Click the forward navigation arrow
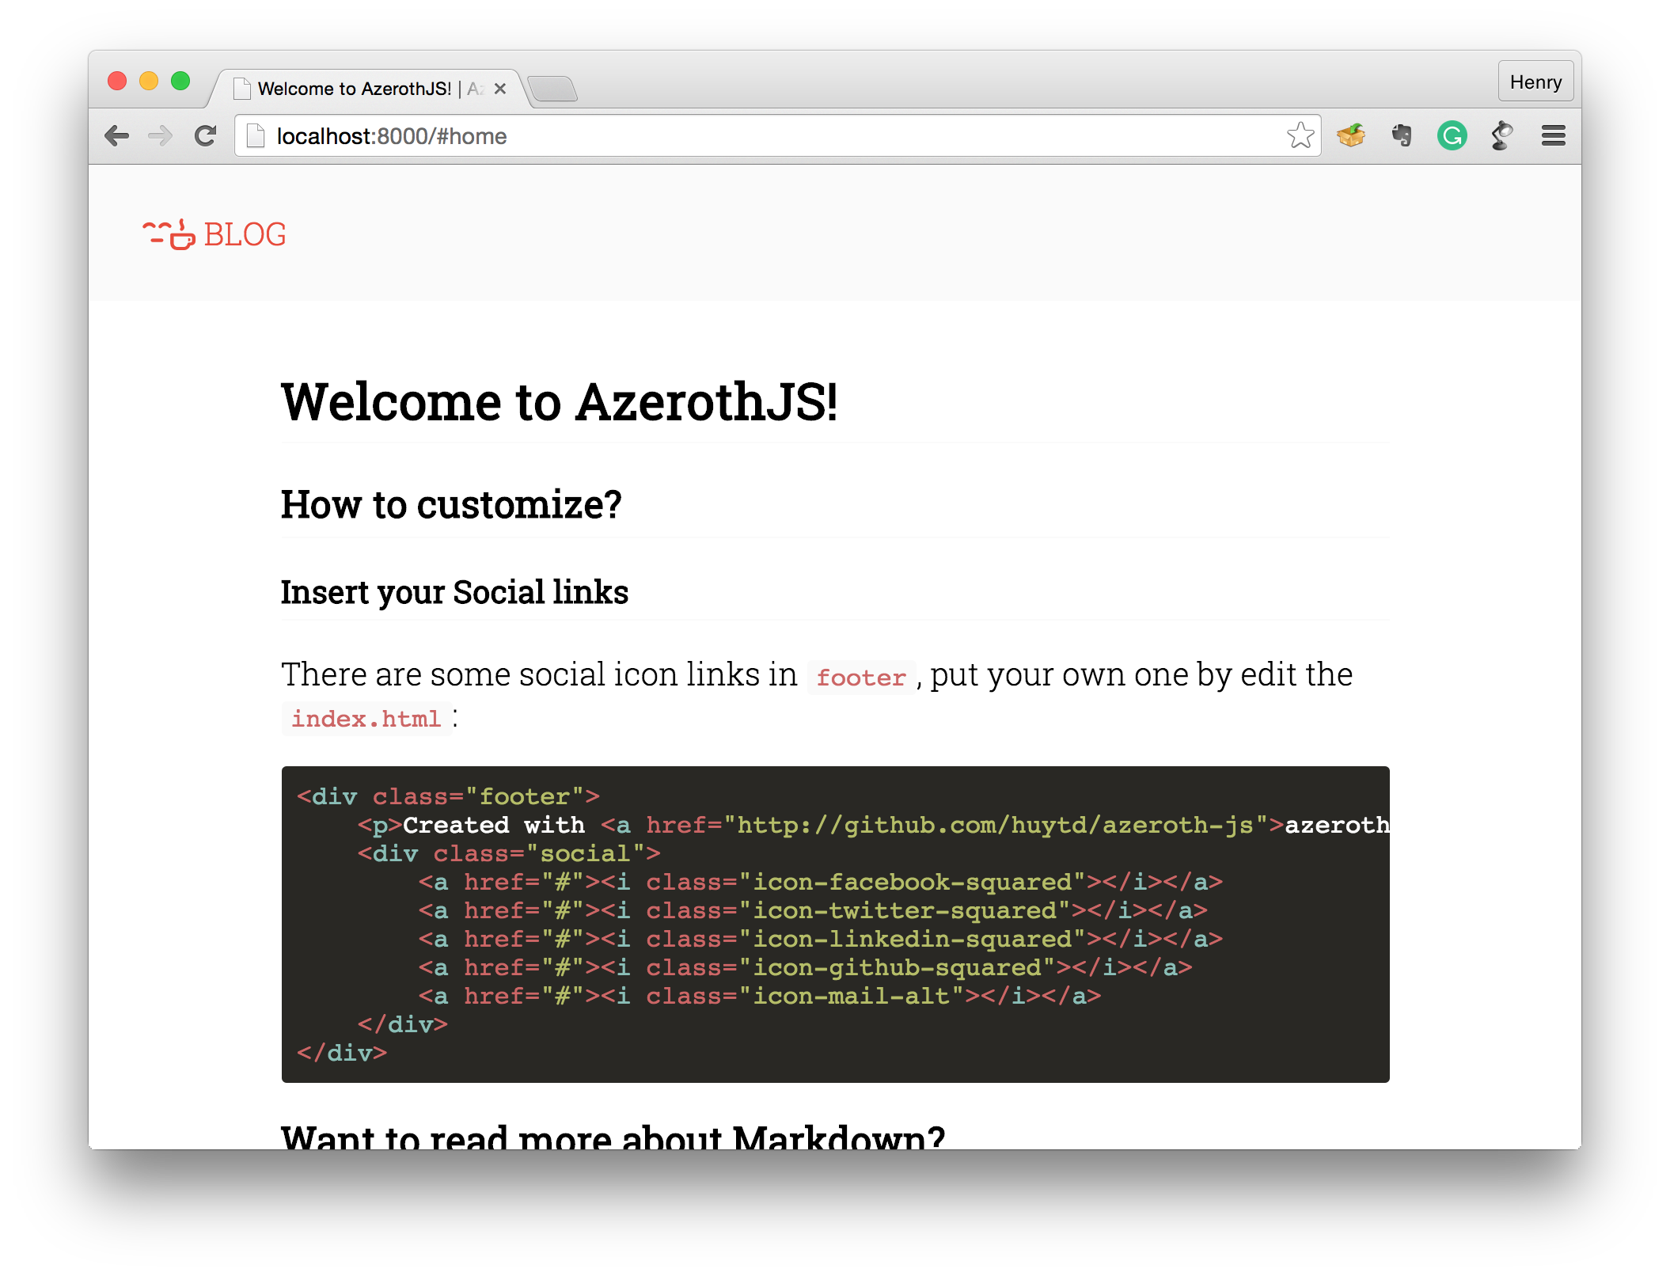1670x1276 pixels. click(x=161, y=136)
